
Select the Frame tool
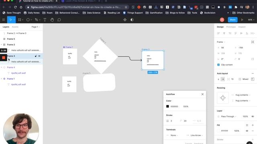click(x=20, y=20)
